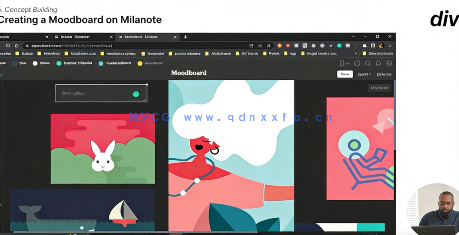The image size is (459, 235).
Task: Click the green circular extension icon in Chrome toolbar
Action: coord(339,46)
